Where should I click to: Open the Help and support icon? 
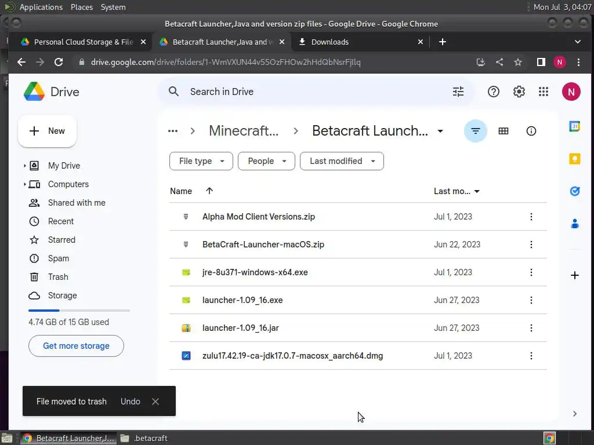[x=493, y=92]
